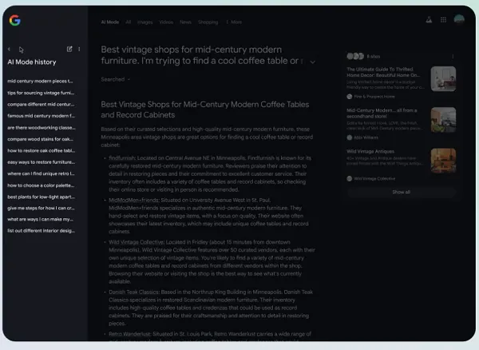Open the account profile avatar
Viewport: 479px width, 350px height.
pyautogui.click(x=460, y=19)
